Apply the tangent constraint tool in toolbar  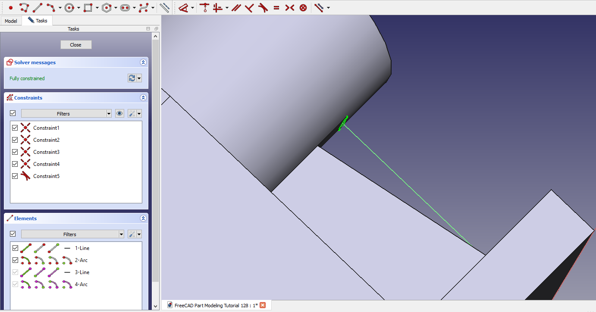263,8
